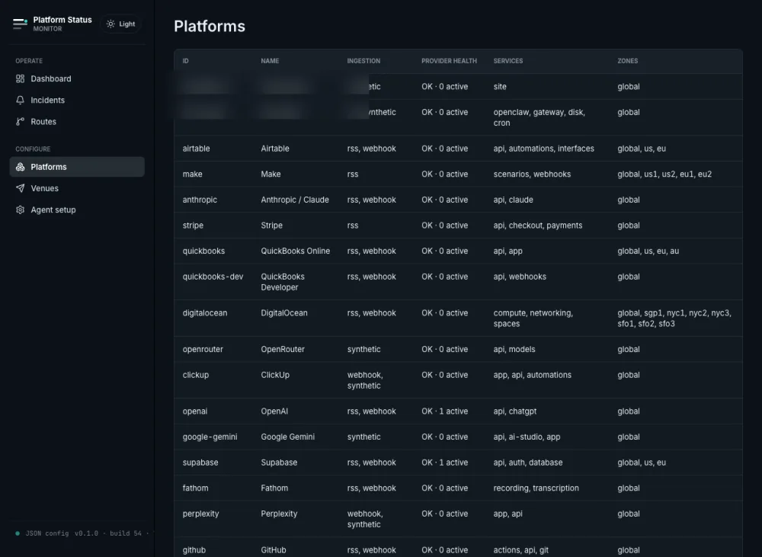Click 'global, us, eu, au' zones cell
The height and width of the screenshot is (557, 762).
coord(648,251)
